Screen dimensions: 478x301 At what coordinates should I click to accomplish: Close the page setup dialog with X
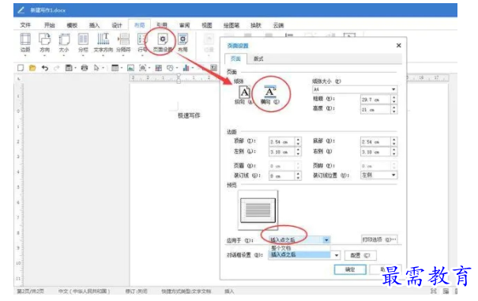click(x=398, y=46)
